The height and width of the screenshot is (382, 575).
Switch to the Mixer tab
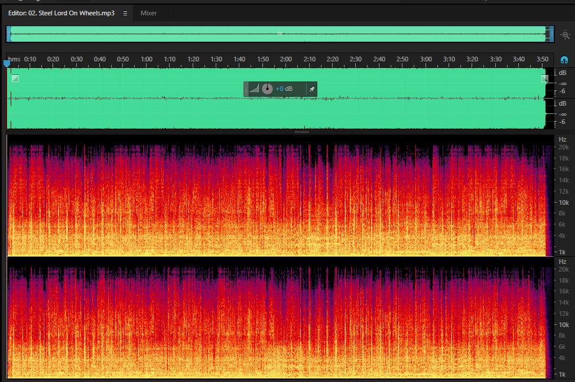(148, 13)
